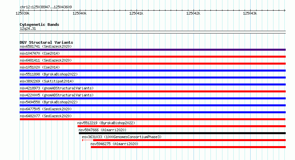Click the 125042k ruler label
Image resolution: width=295 pixels, height=160 pixels.
click(193, 13)
